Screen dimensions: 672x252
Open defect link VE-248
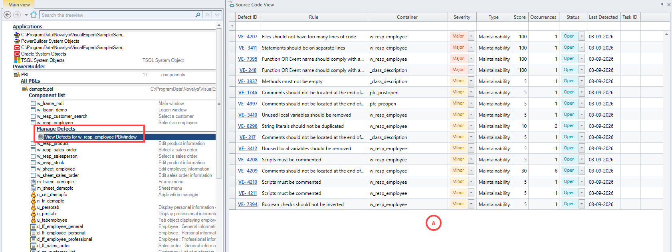248,70
